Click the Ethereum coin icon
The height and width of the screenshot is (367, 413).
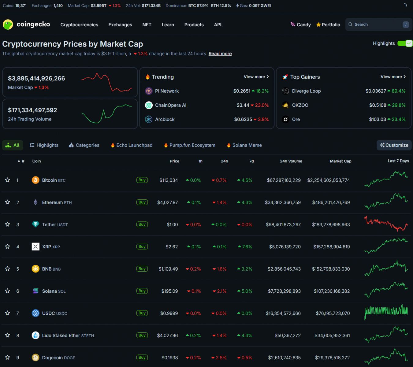coord(35,202)
